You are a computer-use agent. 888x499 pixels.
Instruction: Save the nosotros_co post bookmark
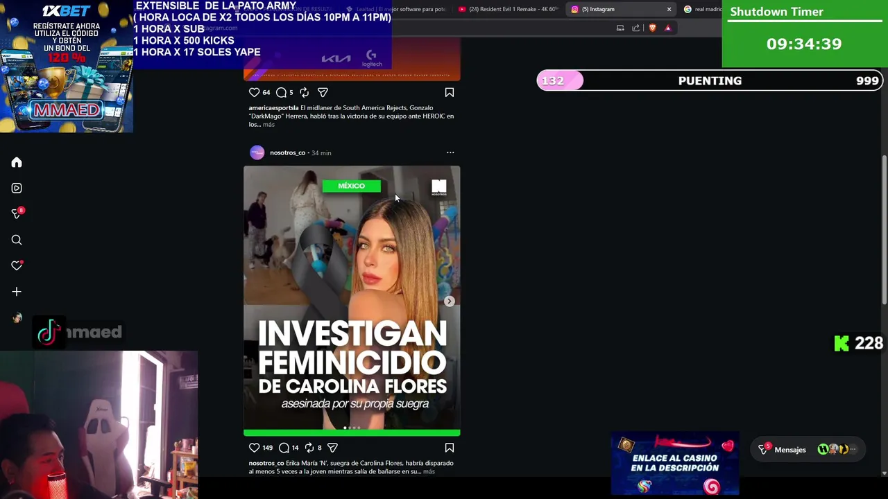pos(450,448)
